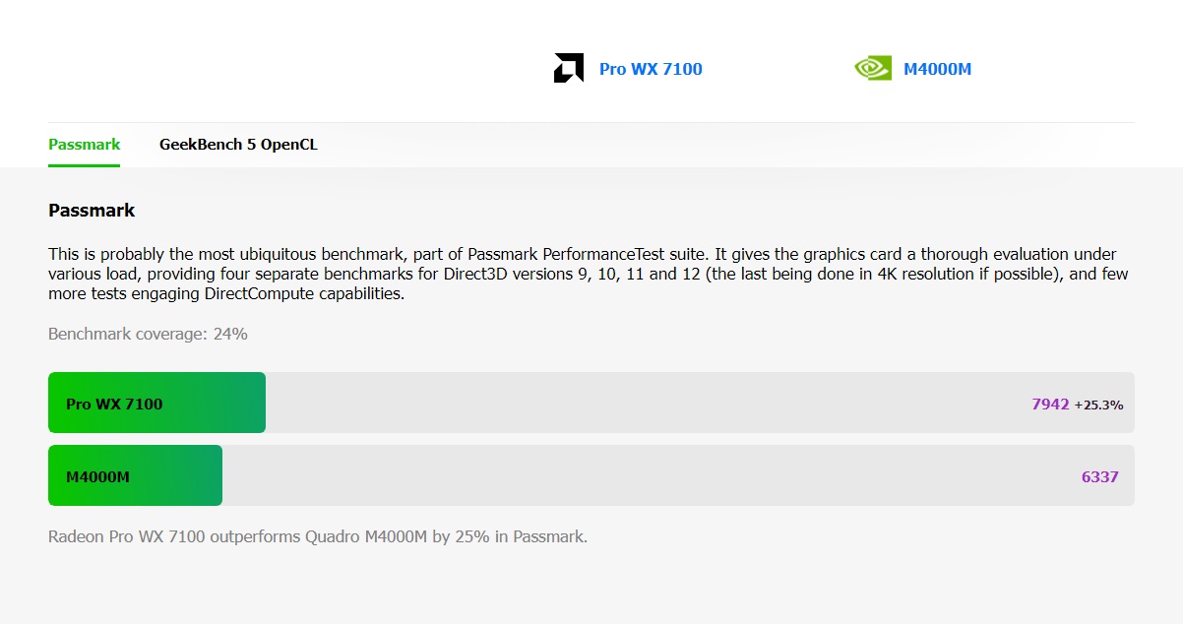Switch to the GeekBench 5 OpenCL tab

click(238, 145)
